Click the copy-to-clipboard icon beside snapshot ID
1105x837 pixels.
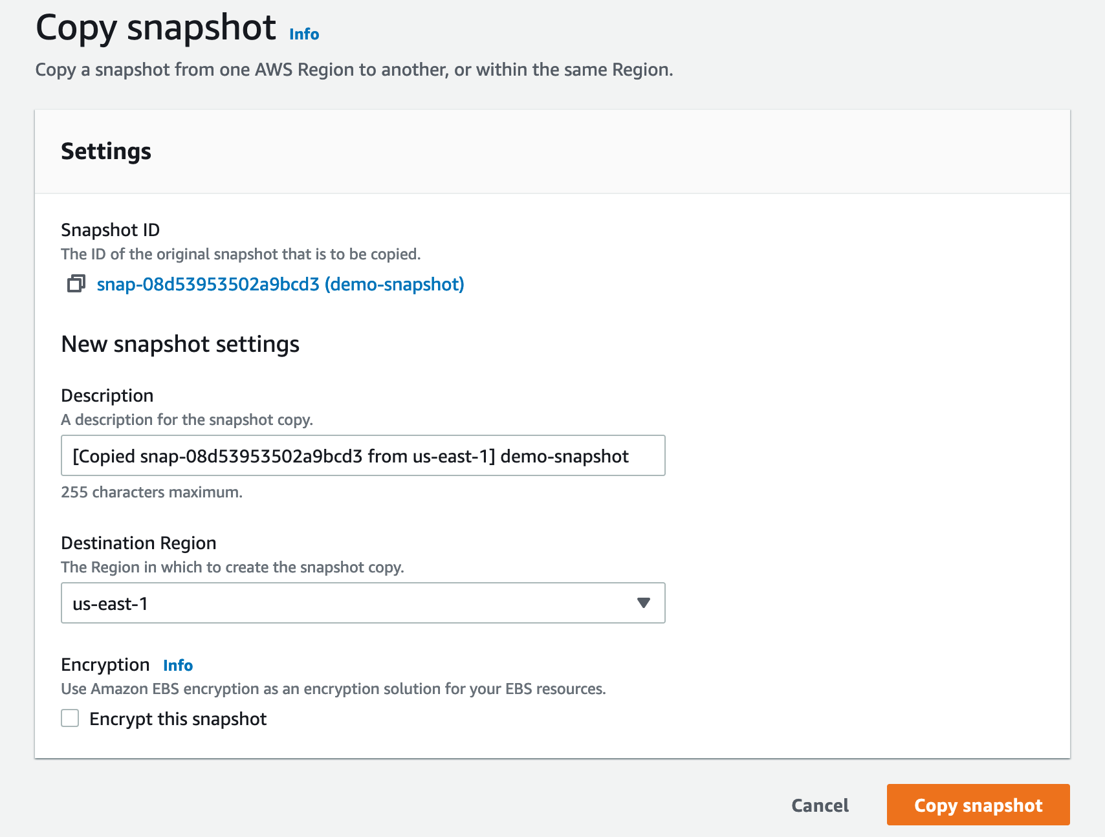(x=76, y=284)
